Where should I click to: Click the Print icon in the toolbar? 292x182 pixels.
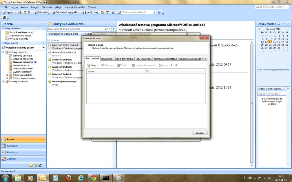click(x=20, y=12)
